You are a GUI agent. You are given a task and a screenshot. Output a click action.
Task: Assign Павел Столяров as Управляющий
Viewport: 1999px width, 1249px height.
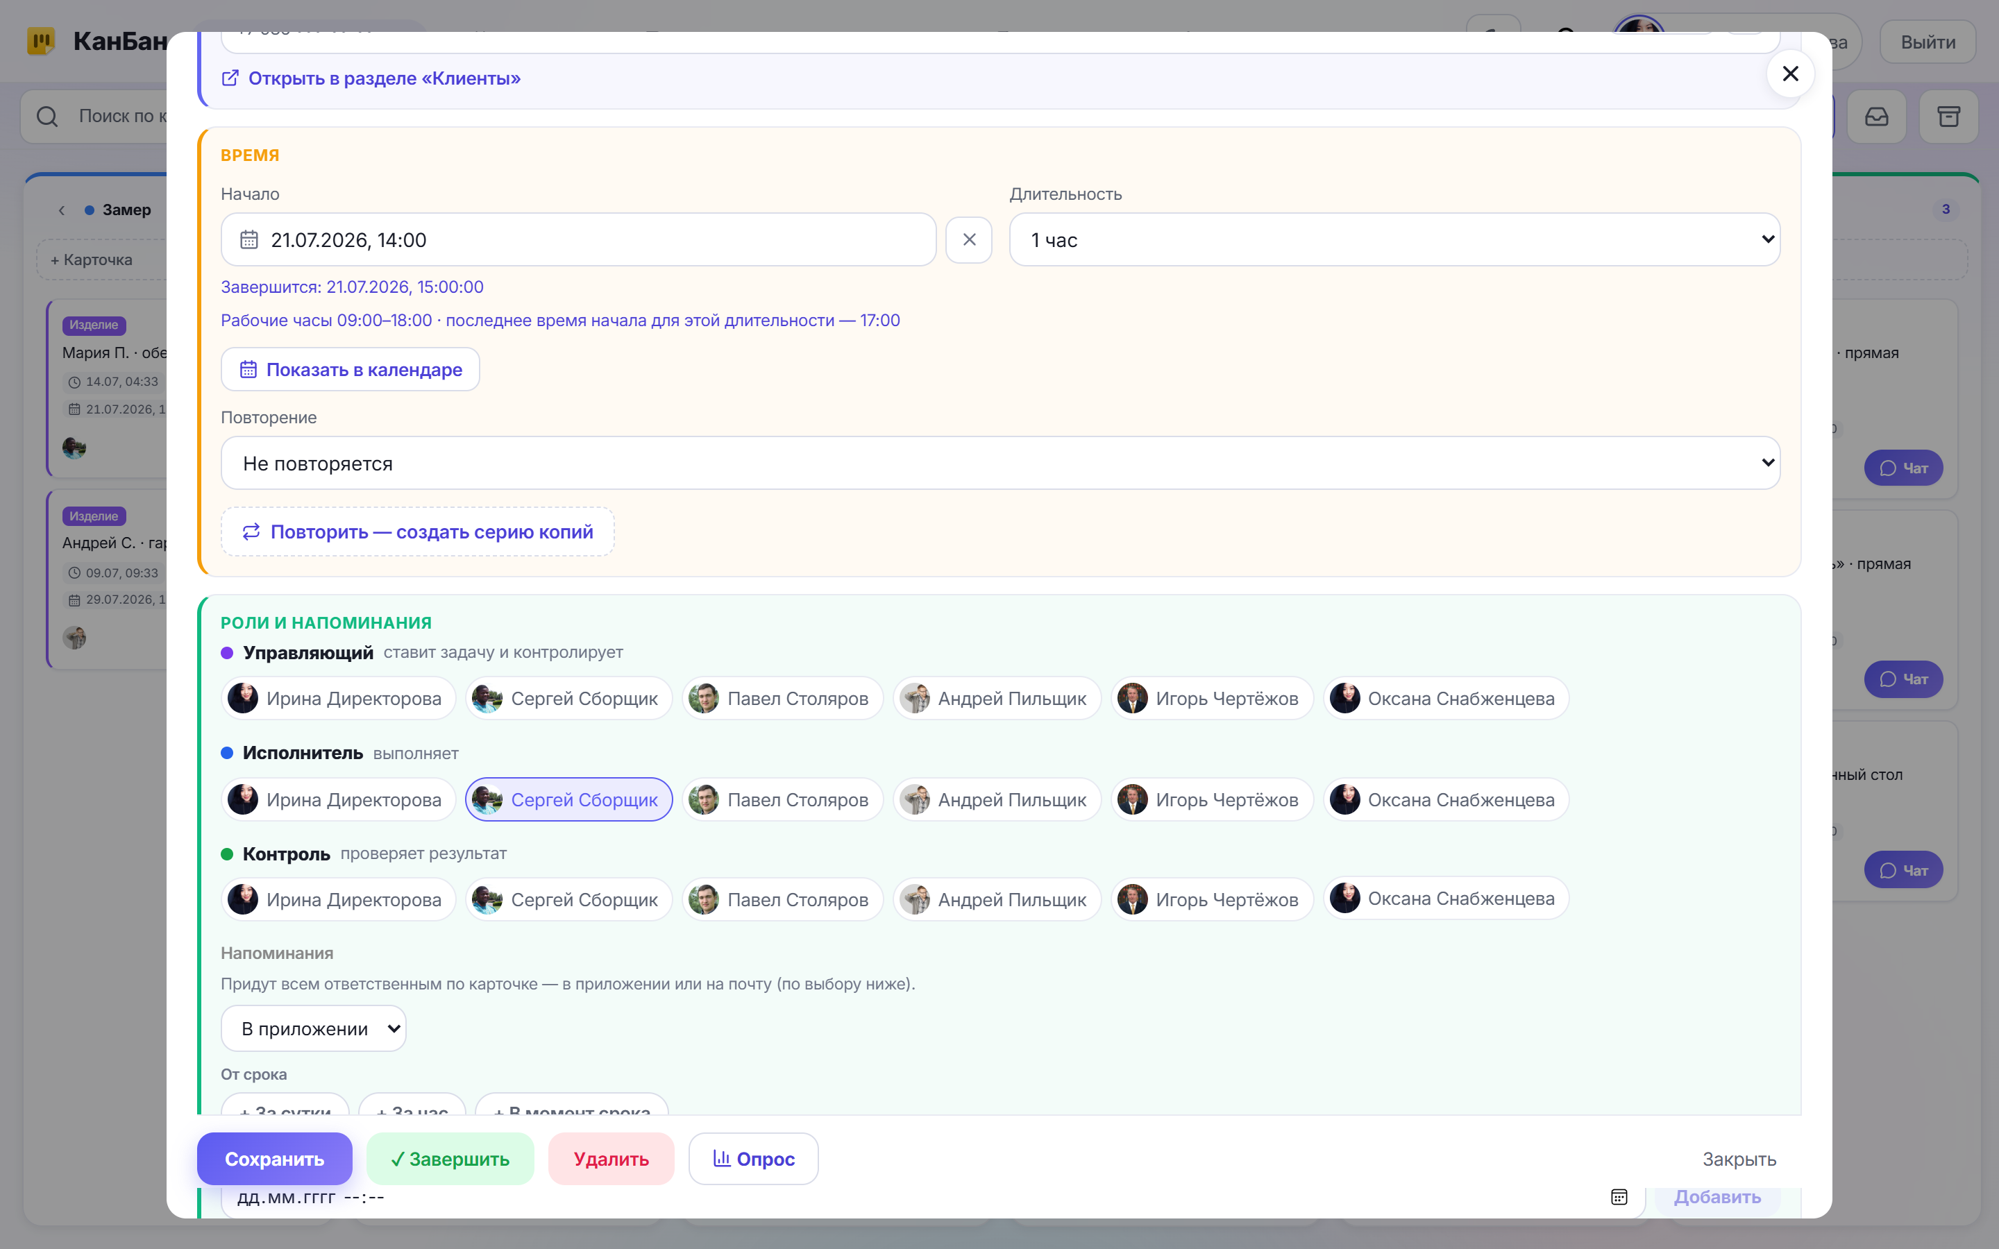pos(782,699)
